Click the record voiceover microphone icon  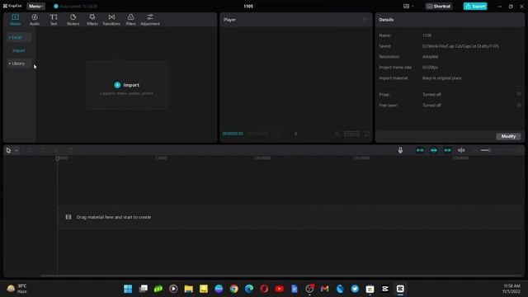click(400, 150)
